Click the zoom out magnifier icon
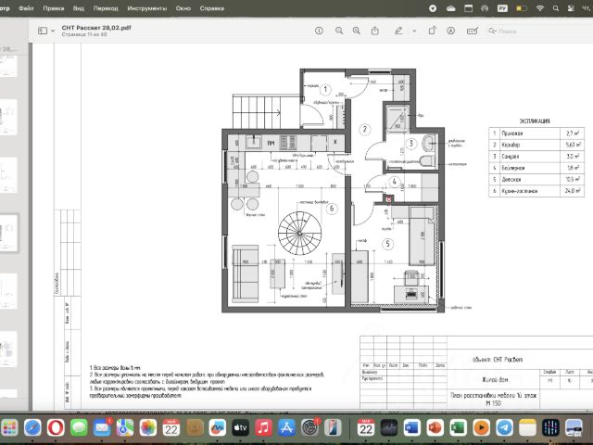 coord(339,31)
